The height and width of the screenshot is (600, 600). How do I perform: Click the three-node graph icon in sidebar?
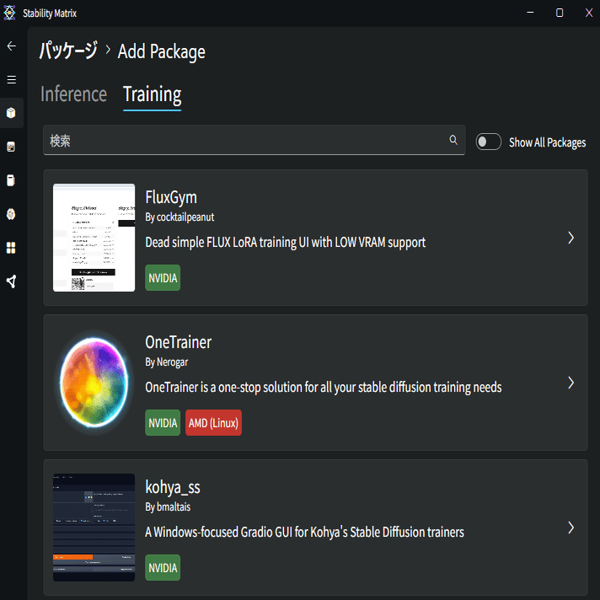(x=12, y=281)
